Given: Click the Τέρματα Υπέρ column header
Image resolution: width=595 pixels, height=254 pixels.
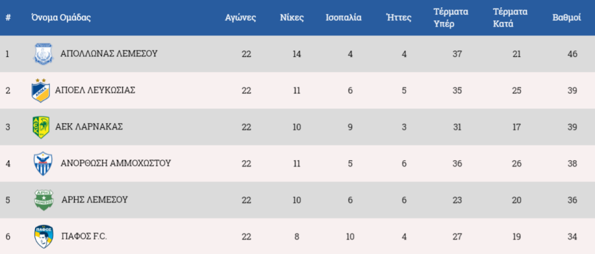Looking at the screenshot, I should [x=451, y=18].
